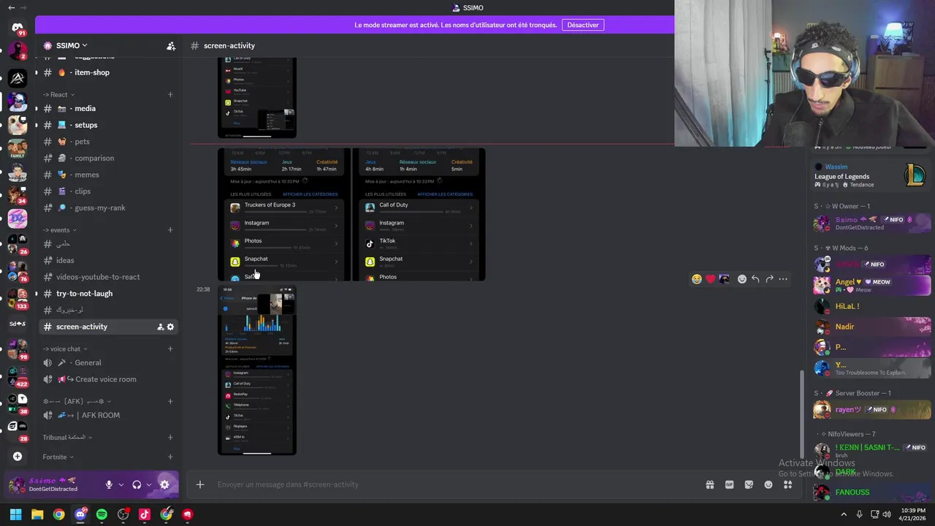Viewport: 935px width, 526px height.
Task: Add the red heart reaction
Action: point(710,279)
